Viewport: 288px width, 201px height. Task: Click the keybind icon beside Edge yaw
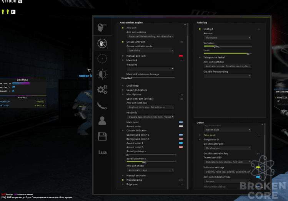pos(182,185)
